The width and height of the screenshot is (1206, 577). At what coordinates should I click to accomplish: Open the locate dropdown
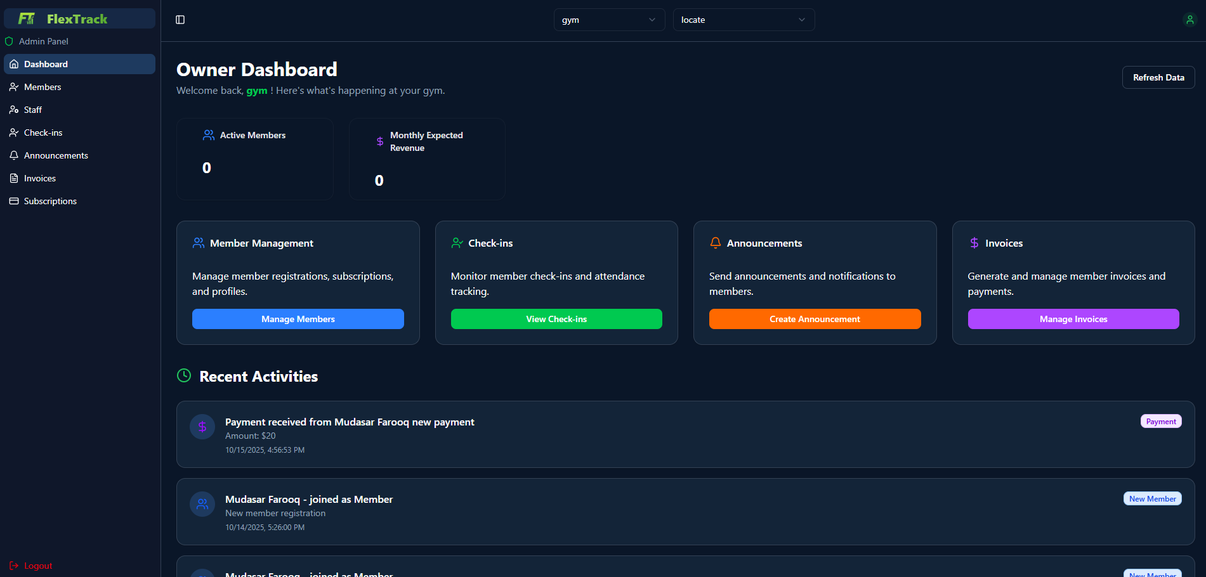coord(743,20)
